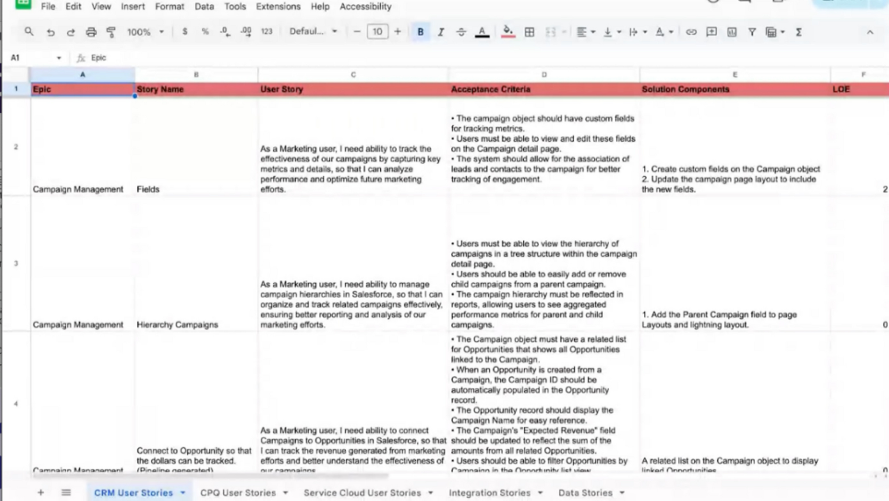Screen dimensions: 889x501
Task: Open the Default font dropdown
Action: [x=313, y=31]
